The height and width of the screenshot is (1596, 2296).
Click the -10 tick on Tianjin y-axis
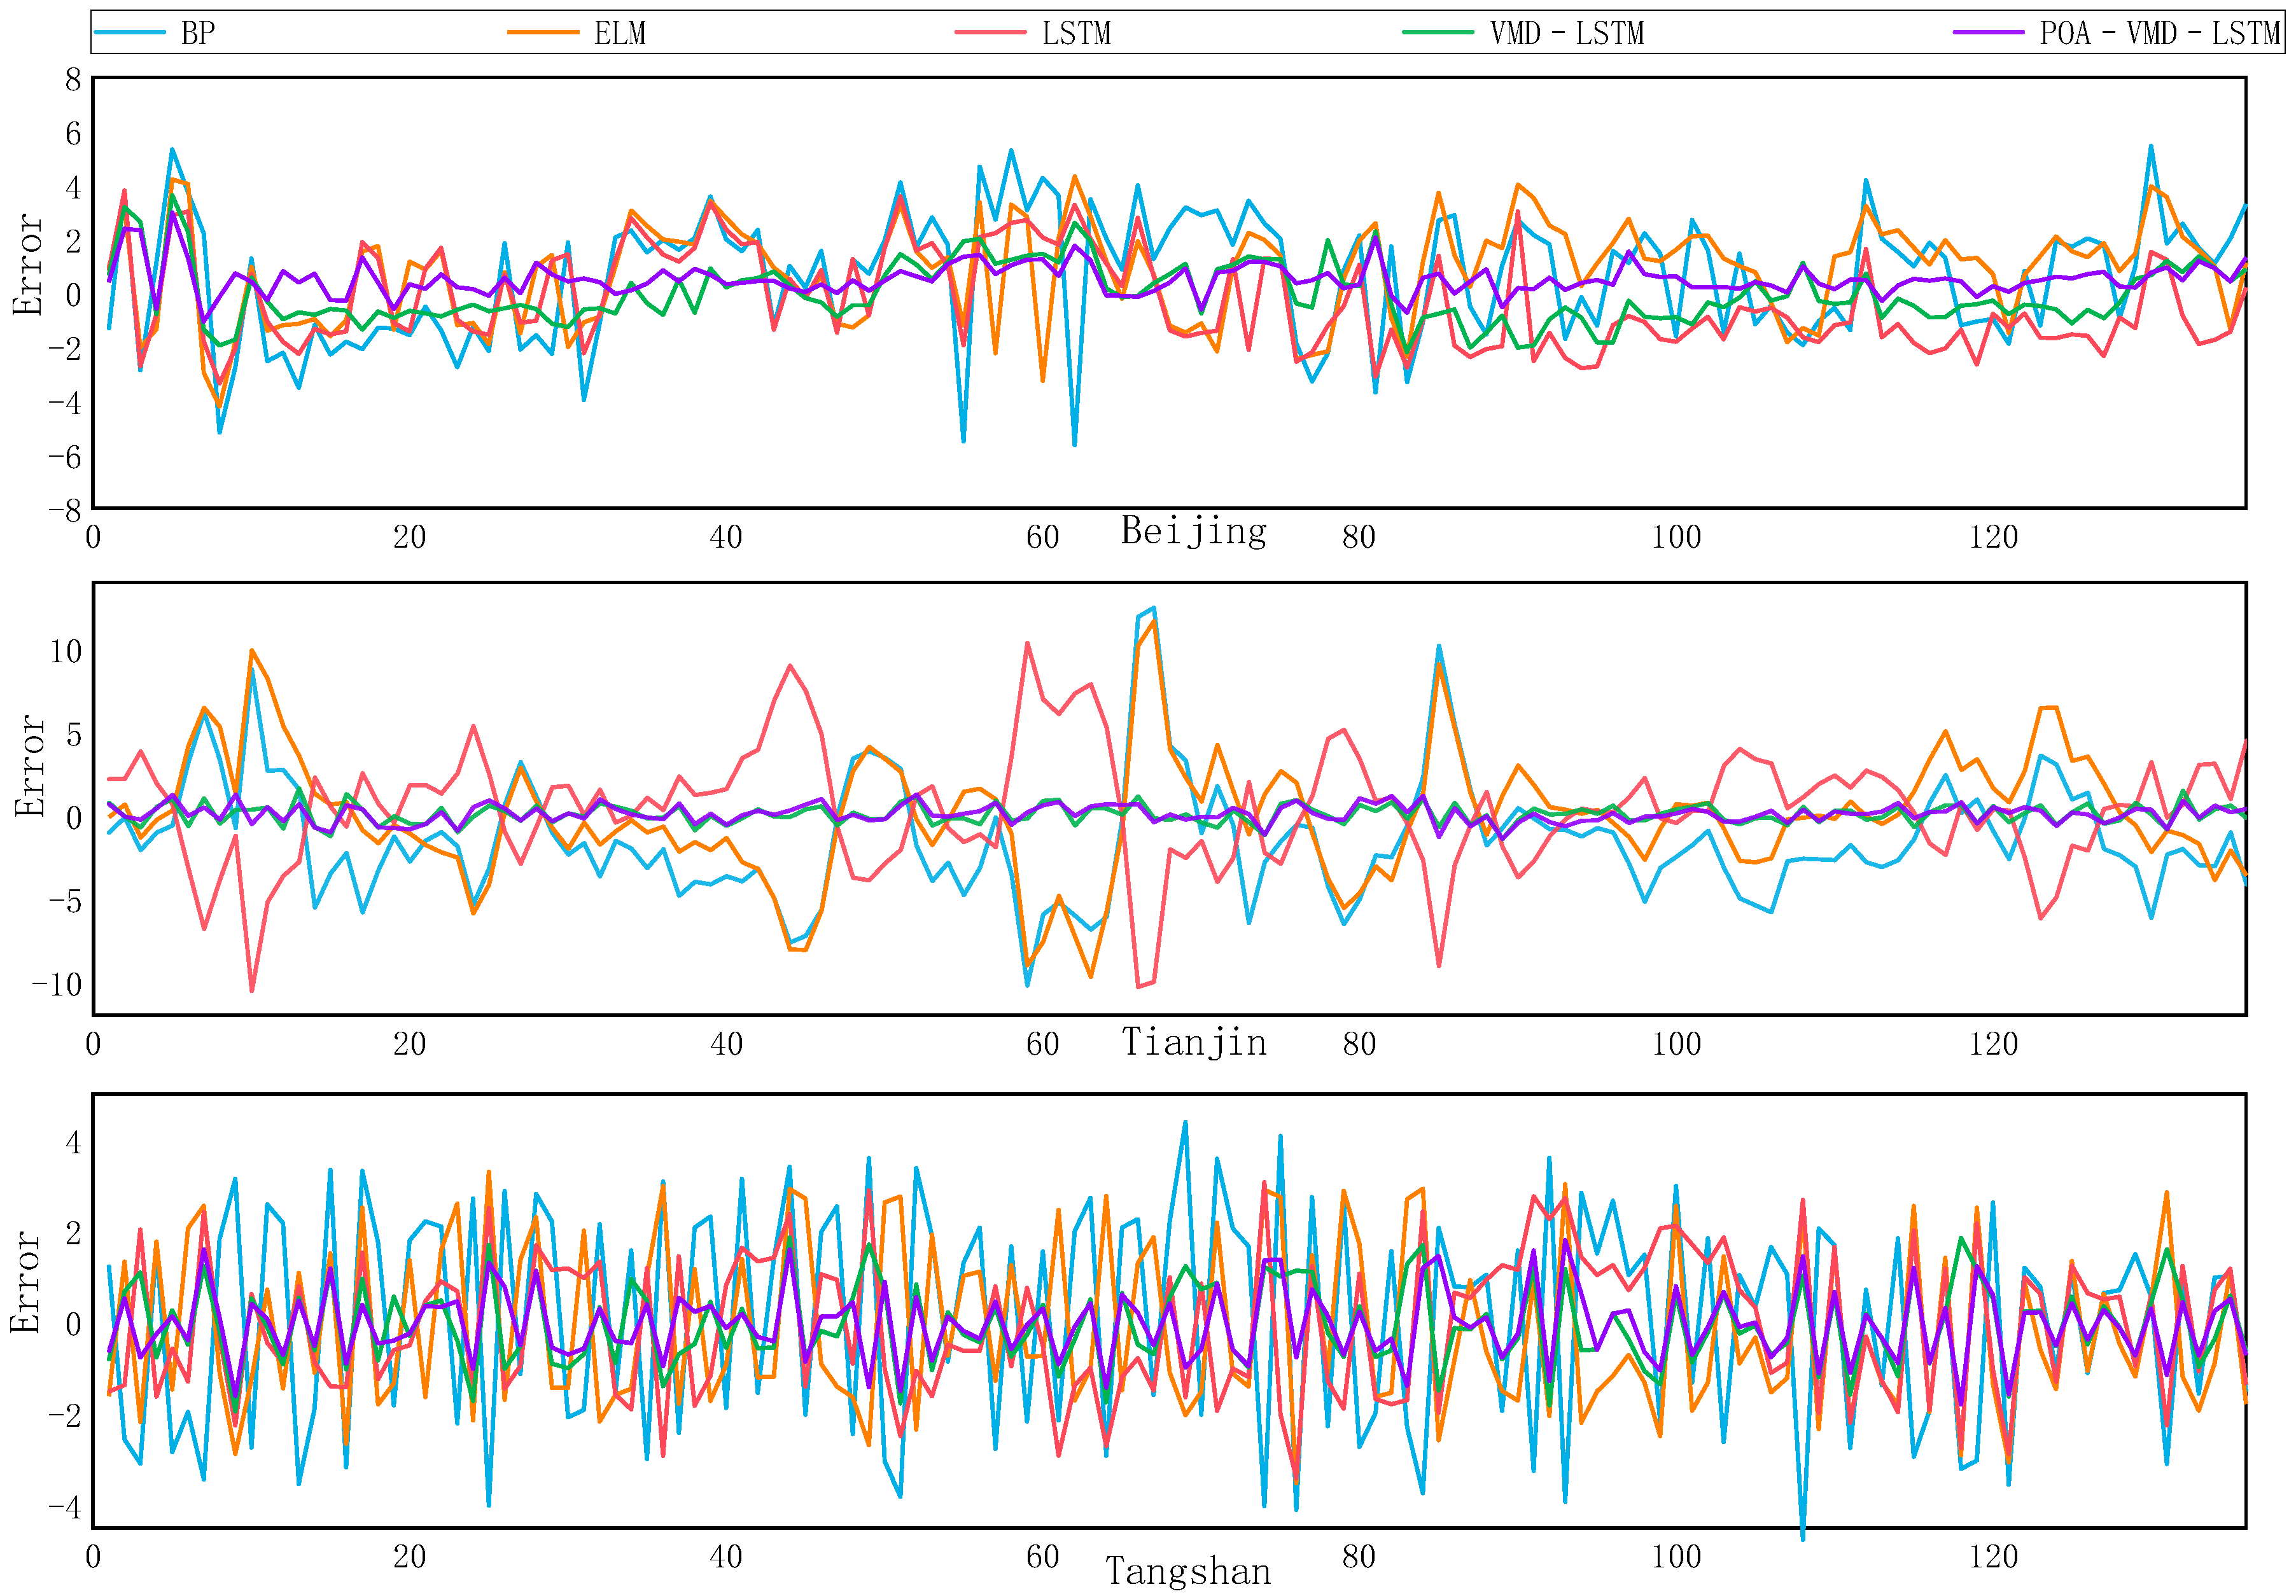[57, 985]
